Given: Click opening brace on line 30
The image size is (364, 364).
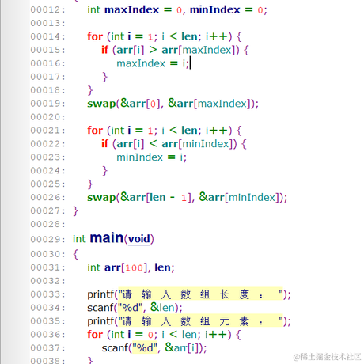Looking at the screenshot, I should pyautogui.click(x=76, y=254).
